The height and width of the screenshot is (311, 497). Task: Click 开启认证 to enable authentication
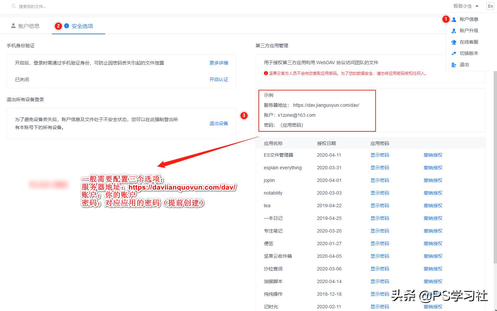click(x=219, y=79)
